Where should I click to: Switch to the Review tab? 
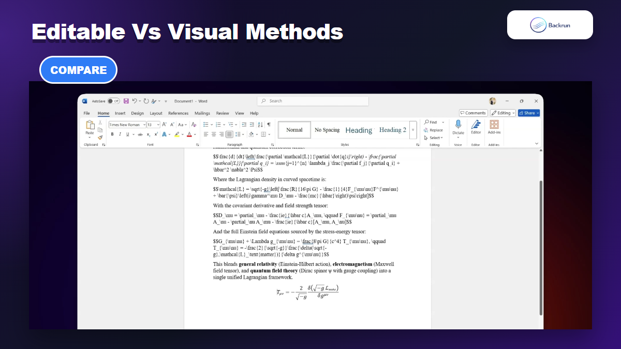click(x=223, y=113)
